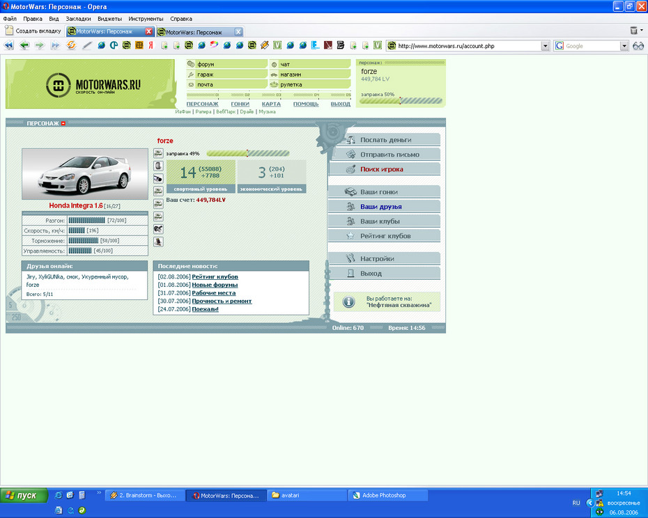Click the MotorWars.ru logo
648x518 pixels.
(93, 85)
